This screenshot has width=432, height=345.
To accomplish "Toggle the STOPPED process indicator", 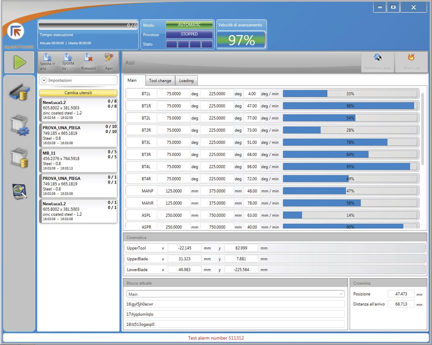I will coord(189,34).
